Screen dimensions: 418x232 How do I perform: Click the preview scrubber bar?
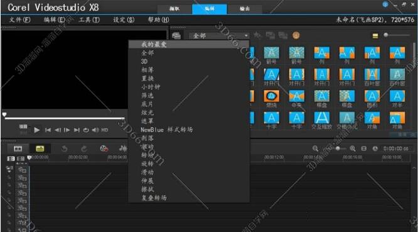[x=65, y=118]
